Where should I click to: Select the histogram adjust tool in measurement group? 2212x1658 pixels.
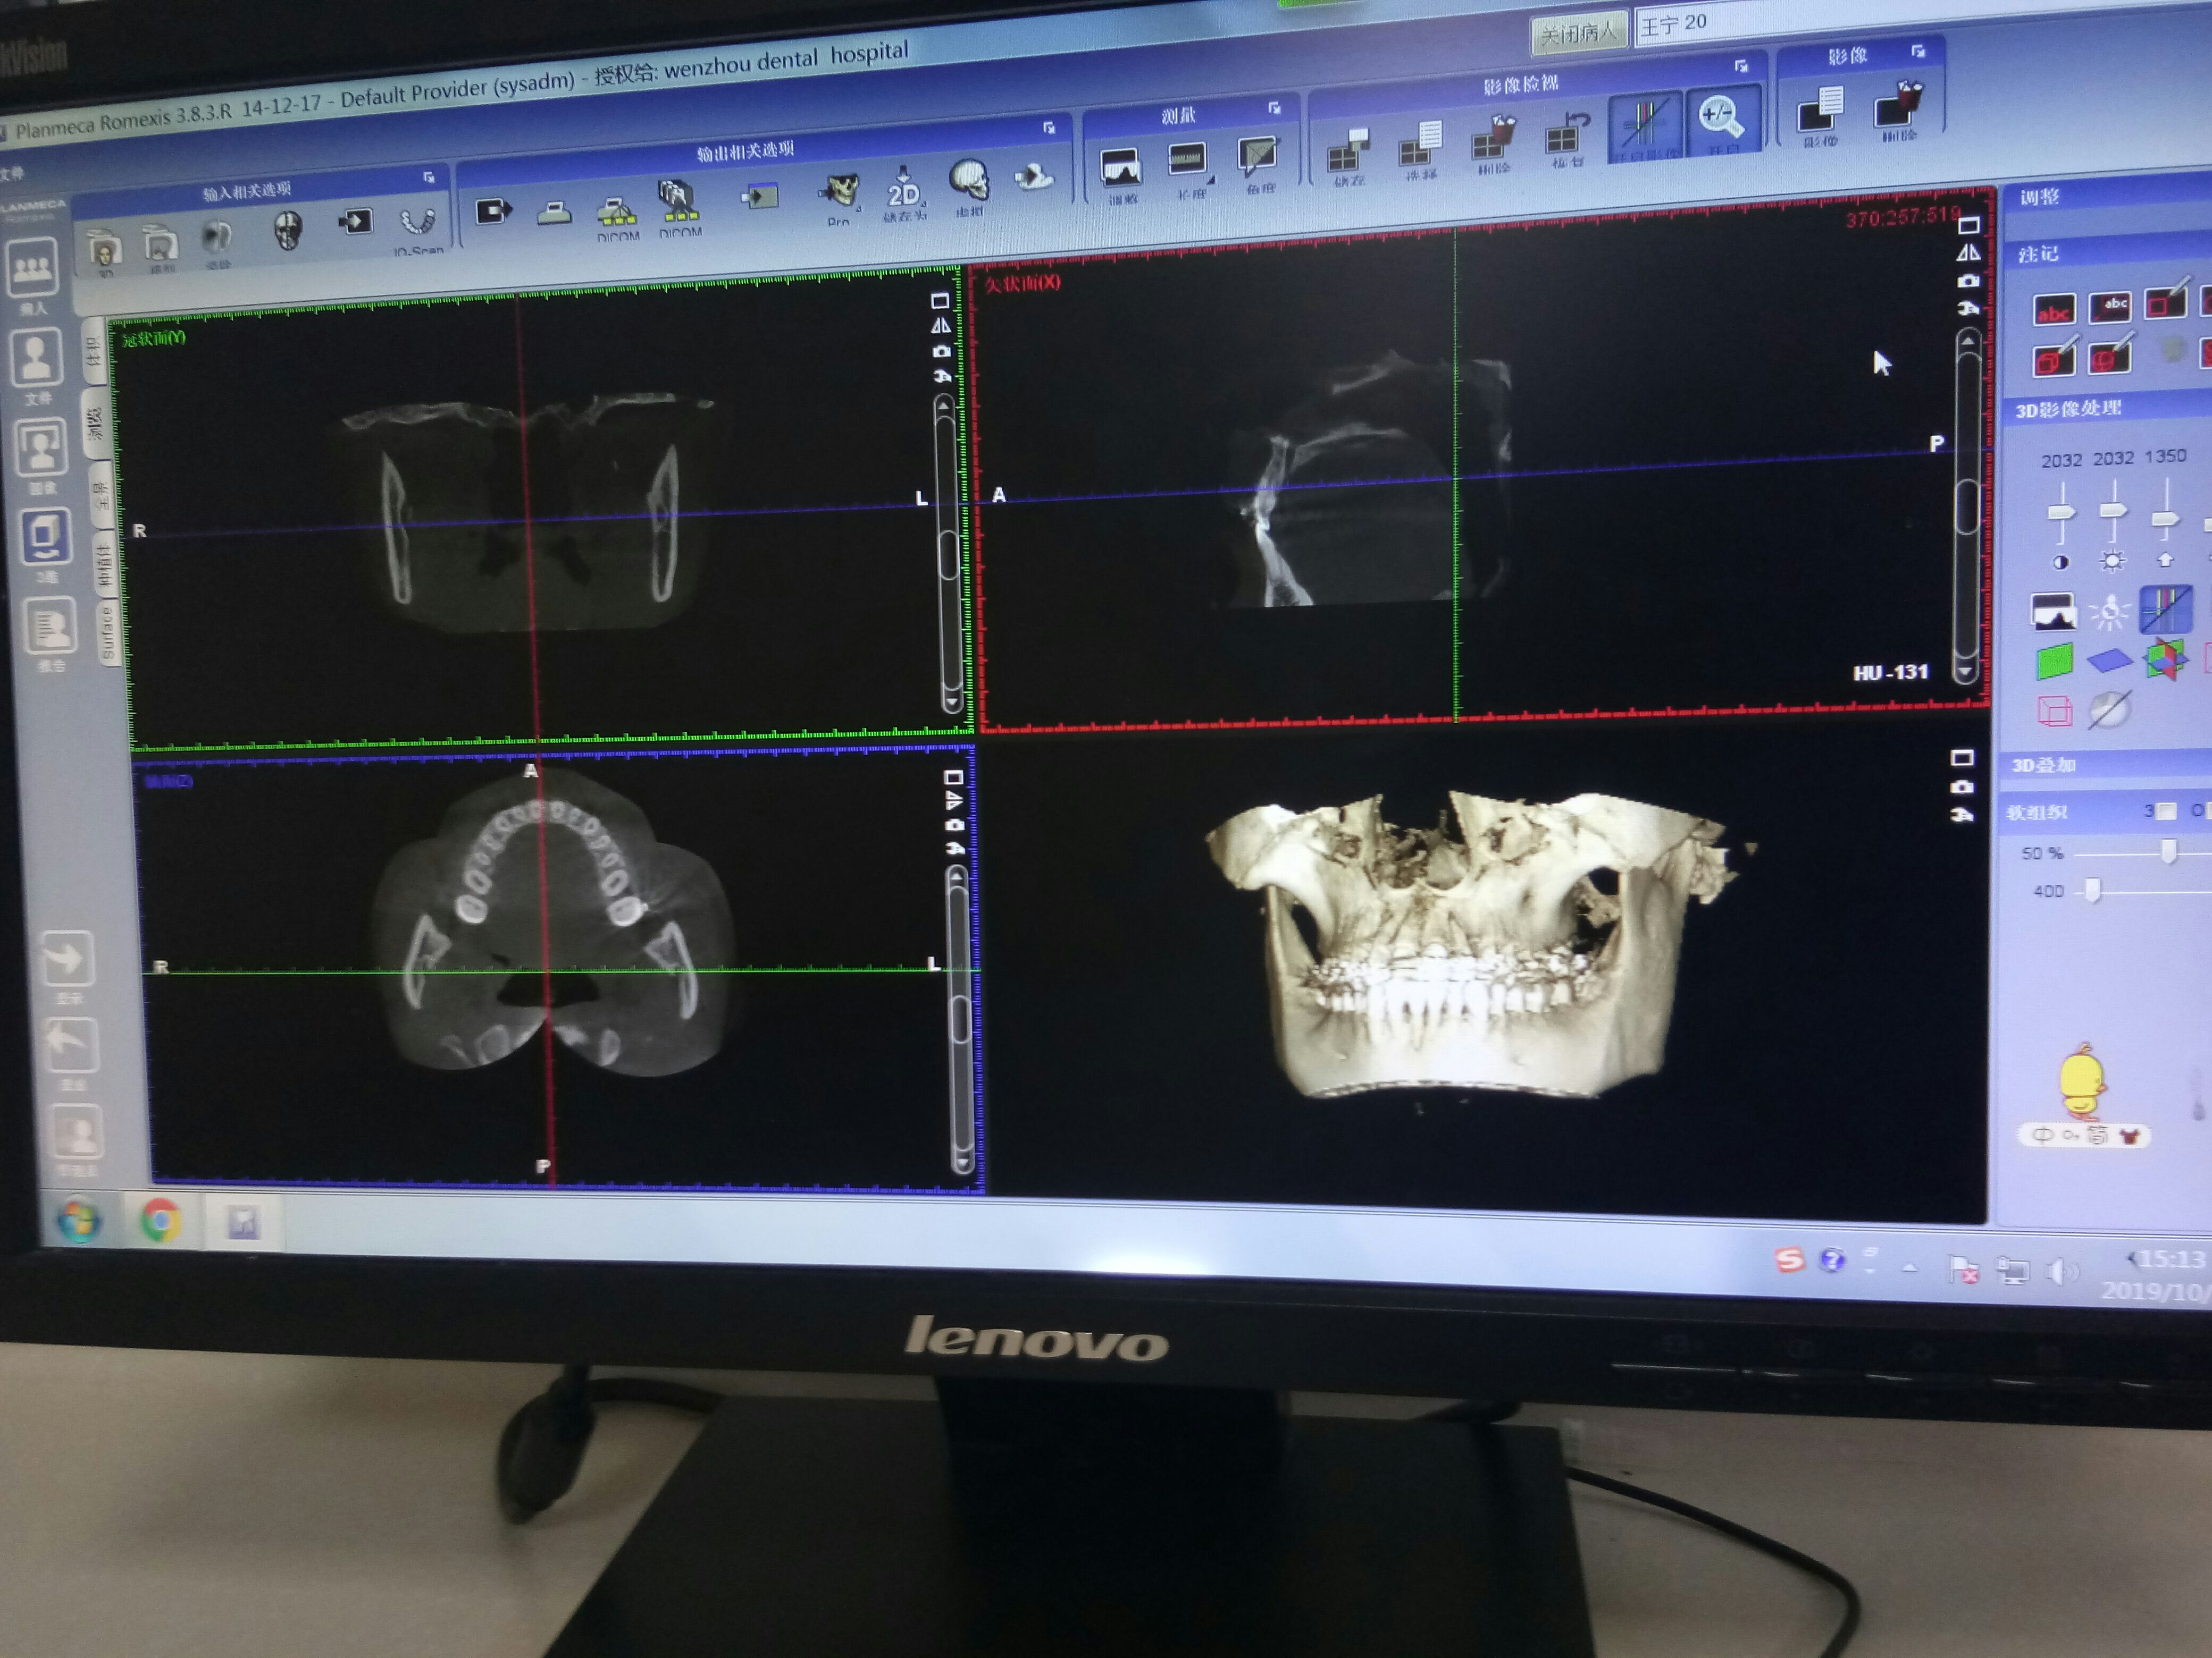tap(1120, 167)
